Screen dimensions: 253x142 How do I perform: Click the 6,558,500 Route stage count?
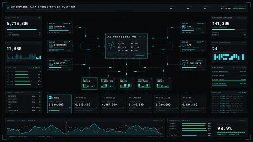point(82,105)
